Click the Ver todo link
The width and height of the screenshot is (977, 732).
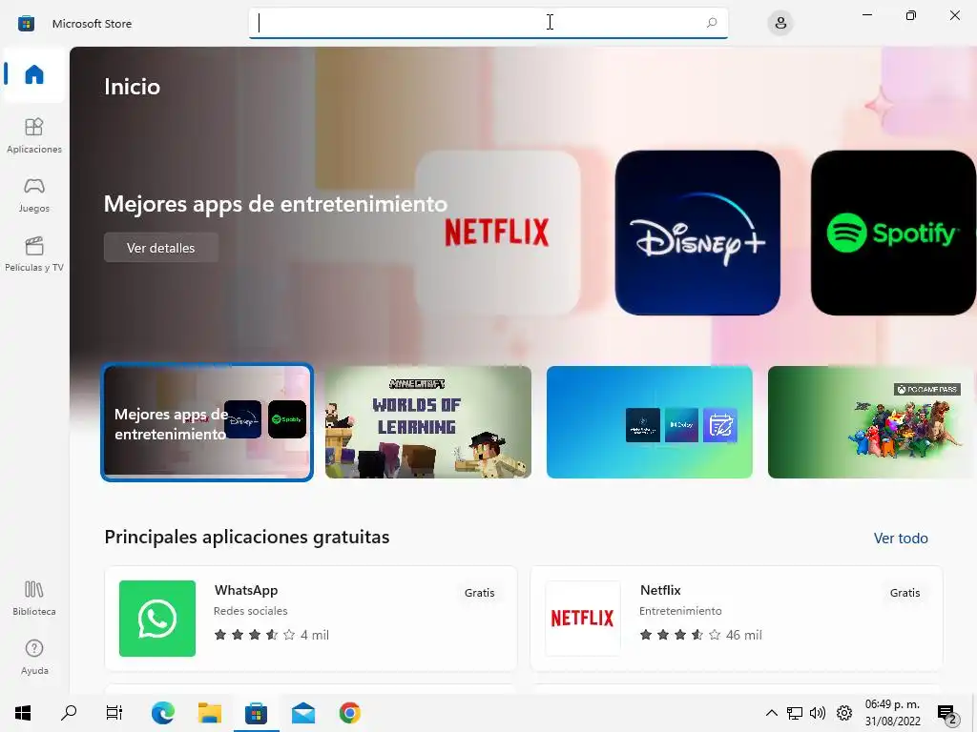(901, 538)
